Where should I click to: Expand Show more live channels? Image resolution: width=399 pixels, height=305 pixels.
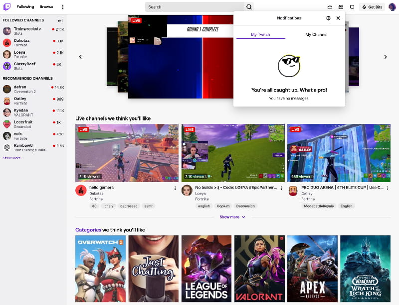232,217
